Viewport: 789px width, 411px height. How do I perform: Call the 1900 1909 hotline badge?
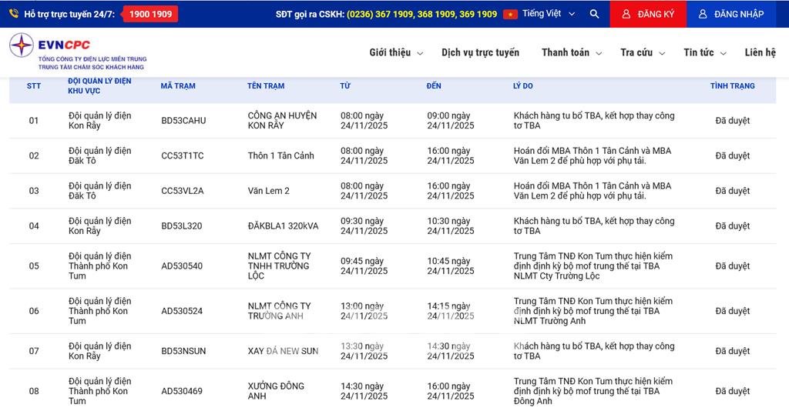point(150,14)
